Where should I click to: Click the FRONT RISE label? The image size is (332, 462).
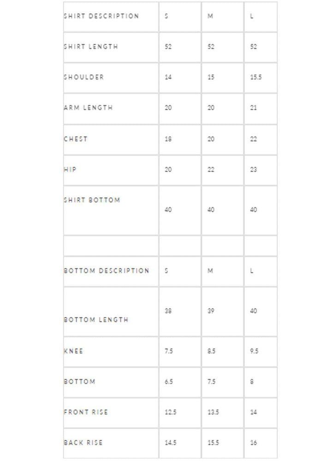tap(86, 412)
